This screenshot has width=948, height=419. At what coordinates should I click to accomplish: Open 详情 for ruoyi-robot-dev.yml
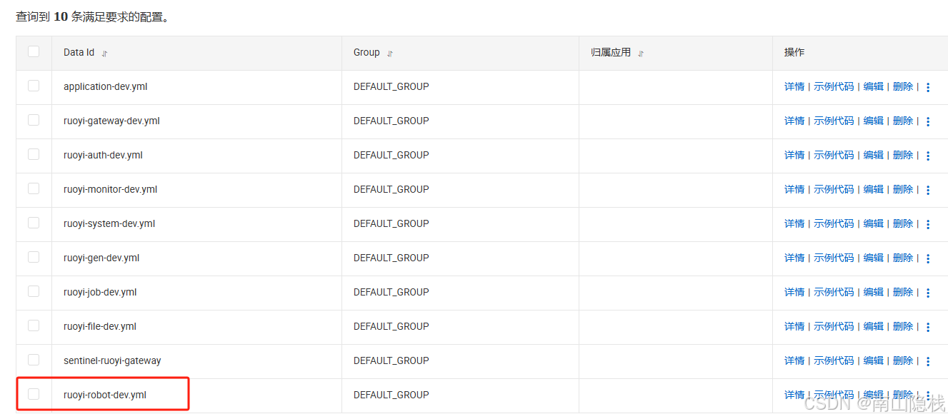coord(794,395)
